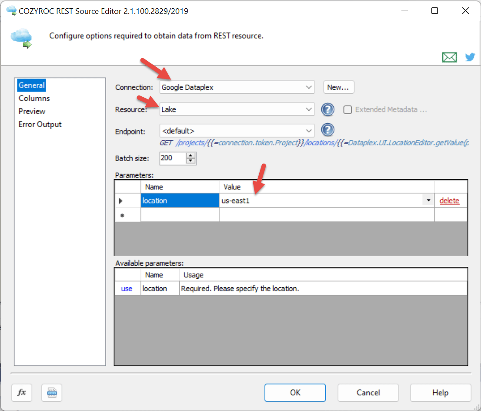The image size is (481, 411).
Task: Click the Batch size input field
Action: 173,158
